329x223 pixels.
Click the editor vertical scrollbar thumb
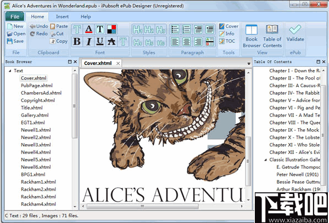[x=248, y=161]
